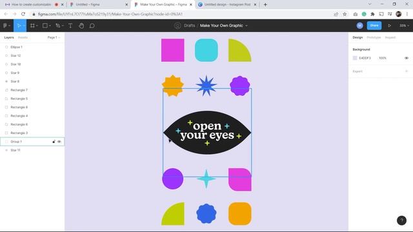The width and height of the screenshot is (413, 232).
Task: Select the Pen tool
Action: point(58,26)
